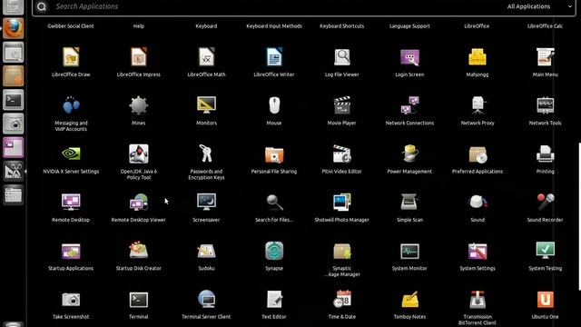
Task: Open System Testing
Action: coord(545,251)
